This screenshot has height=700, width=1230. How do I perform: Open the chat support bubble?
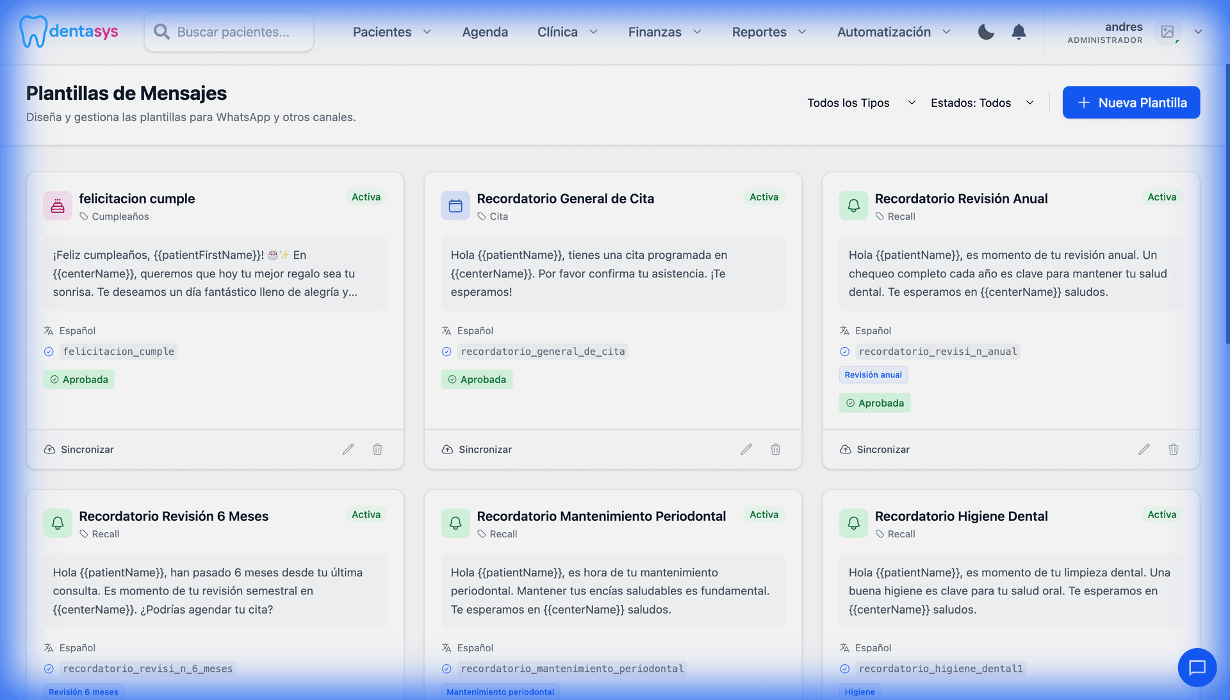[1197, 667]
